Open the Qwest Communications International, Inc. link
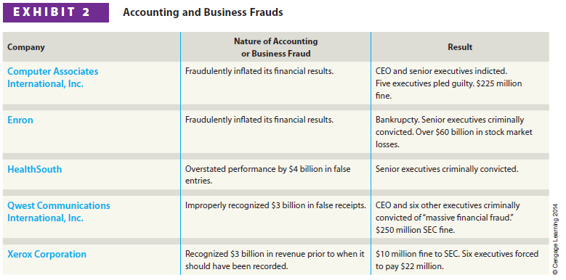This screenshot has width=566, height=280. tap(59, 212)
